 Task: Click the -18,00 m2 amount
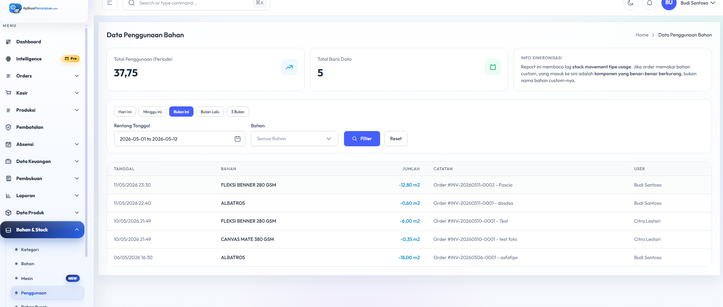409,258
